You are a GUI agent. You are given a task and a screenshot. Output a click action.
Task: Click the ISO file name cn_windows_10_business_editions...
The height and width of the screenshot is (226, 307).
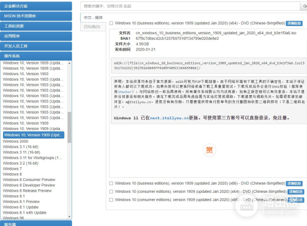216,33
